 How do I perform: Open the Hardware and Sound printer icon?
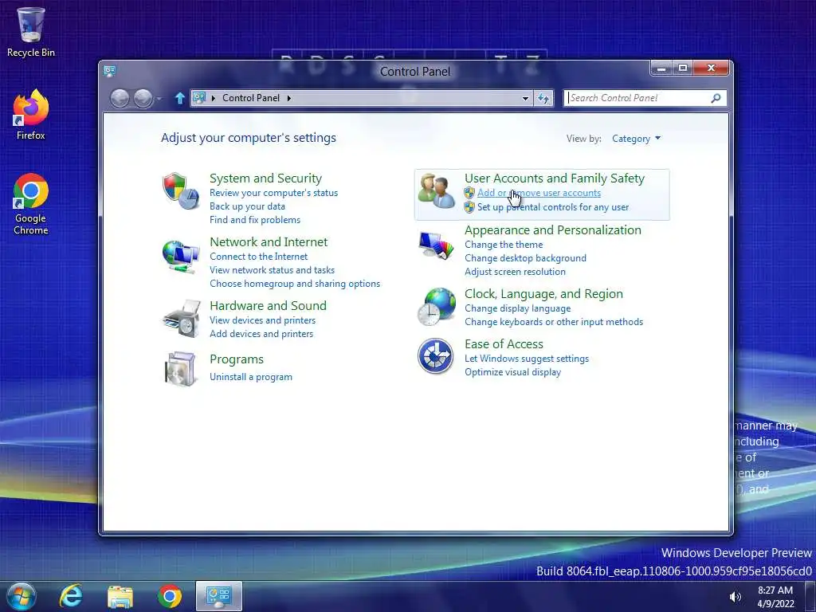181,319
